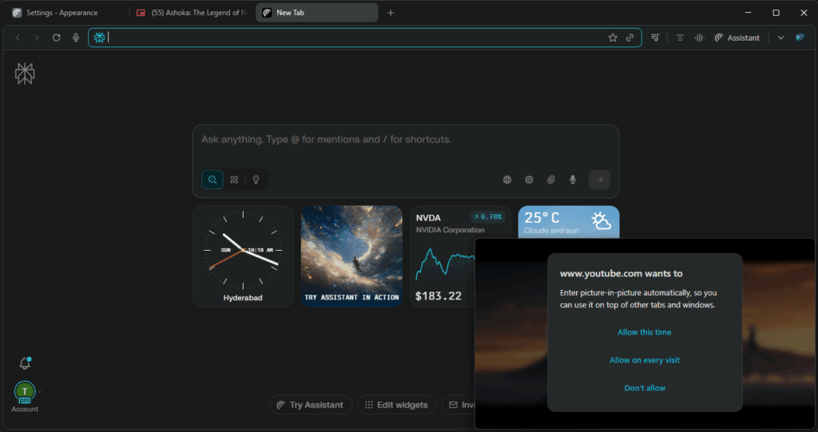Click the back navigation arrow

click(18, 38)
